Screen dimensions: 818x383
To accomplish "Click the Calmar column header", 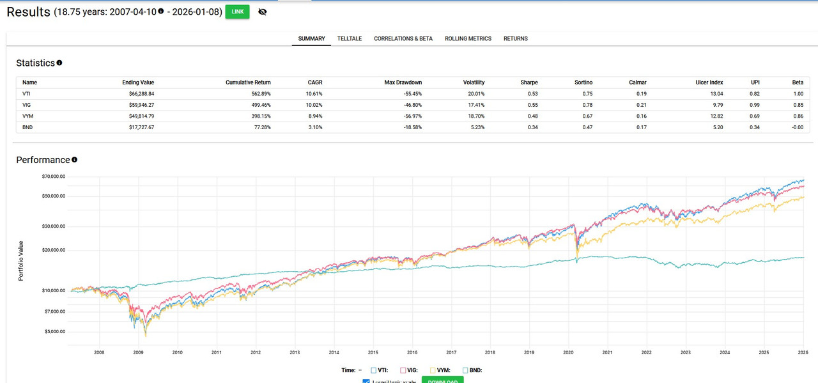I will click(x=637, y=82).
